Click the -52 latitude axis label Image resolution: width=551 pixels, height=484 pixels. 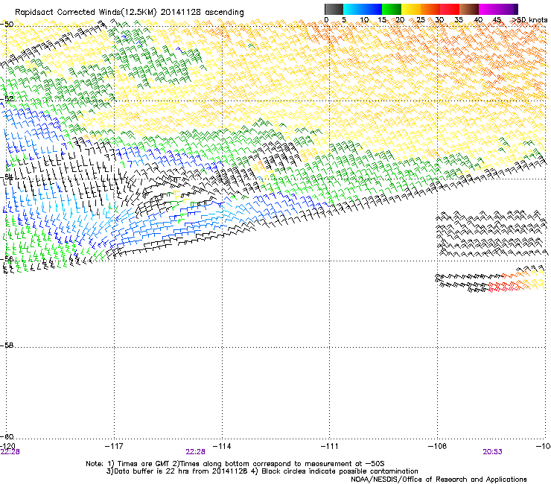click(7, 99)
